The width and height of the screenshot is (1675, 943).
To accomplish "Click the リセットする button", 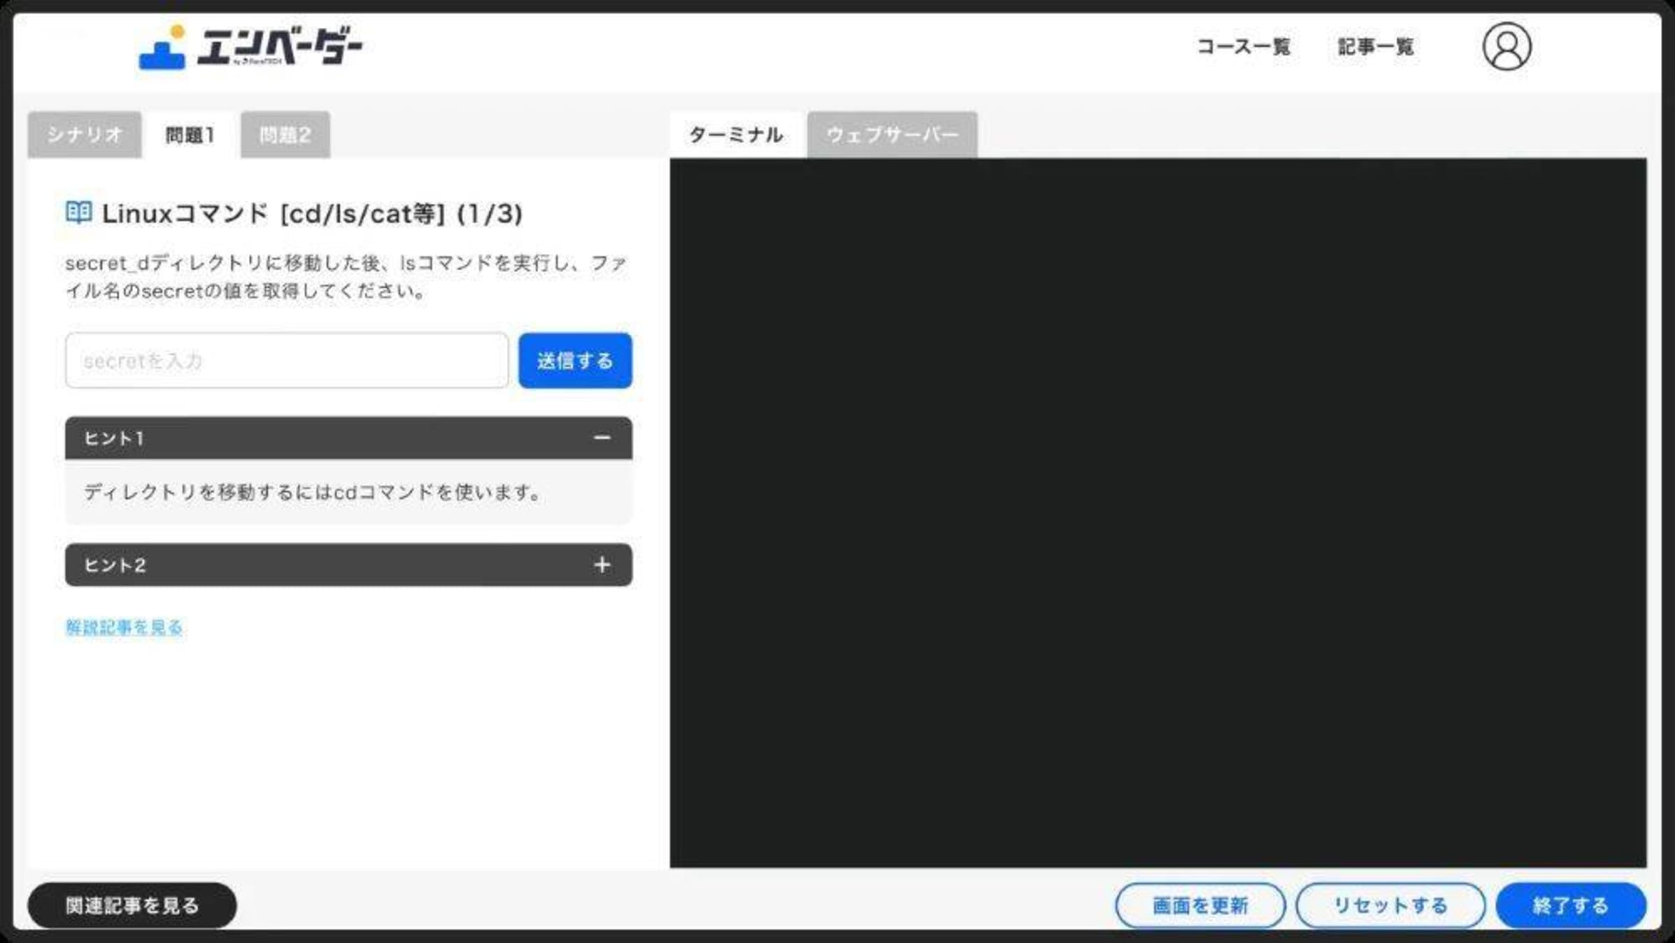I will [x=1390, y=905].
